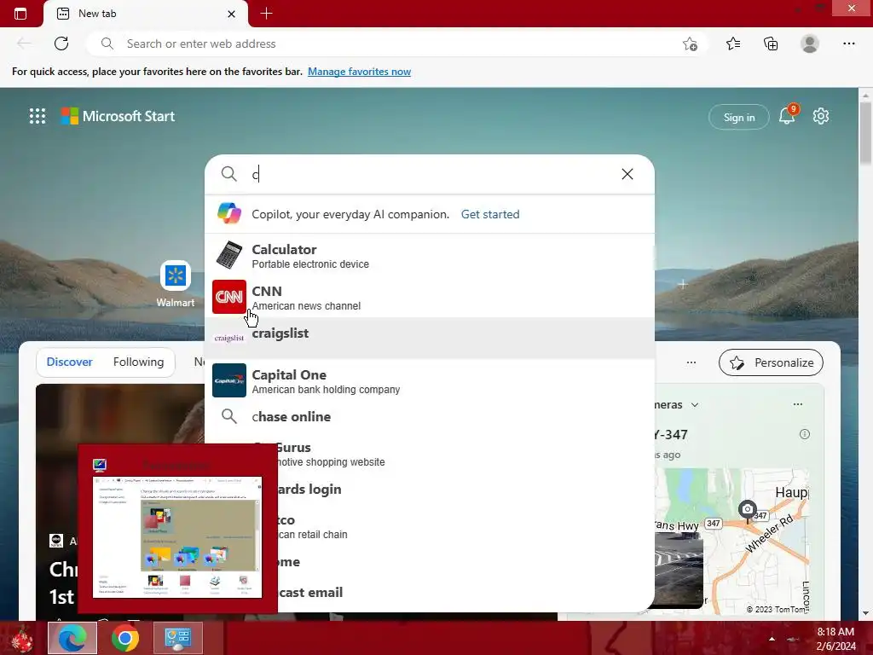Add a quick link with plus icon
This screenshot has width=873, height=655.
[x=683, y=284]
